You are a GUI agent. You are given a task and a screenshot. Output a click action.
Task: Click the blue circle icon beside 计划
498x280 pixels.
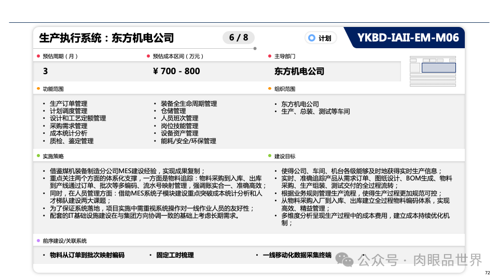(312, 38)
